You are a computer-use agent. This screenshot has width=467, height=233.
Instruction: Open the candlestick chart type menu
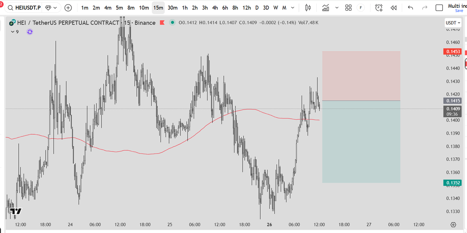[308, 8]
